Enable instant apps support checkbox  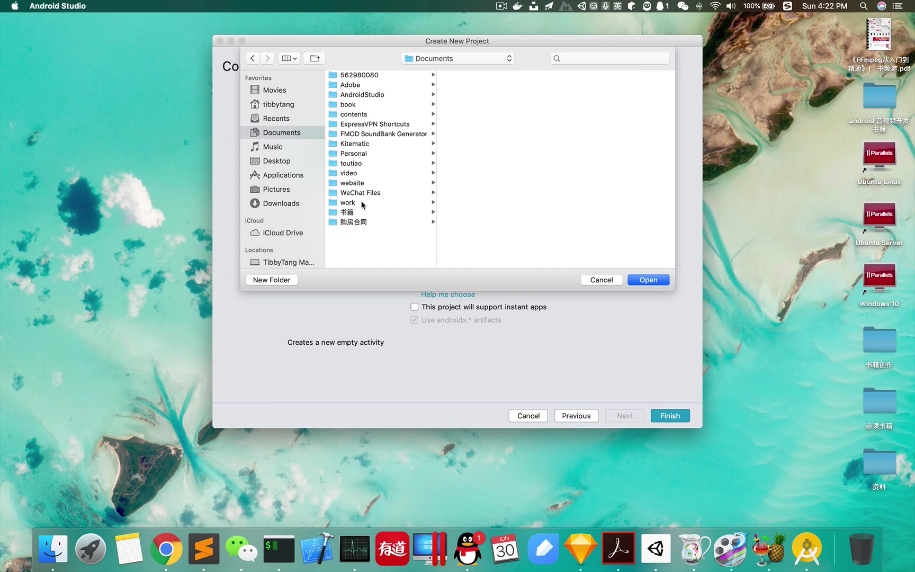click(x=415, y=307)
